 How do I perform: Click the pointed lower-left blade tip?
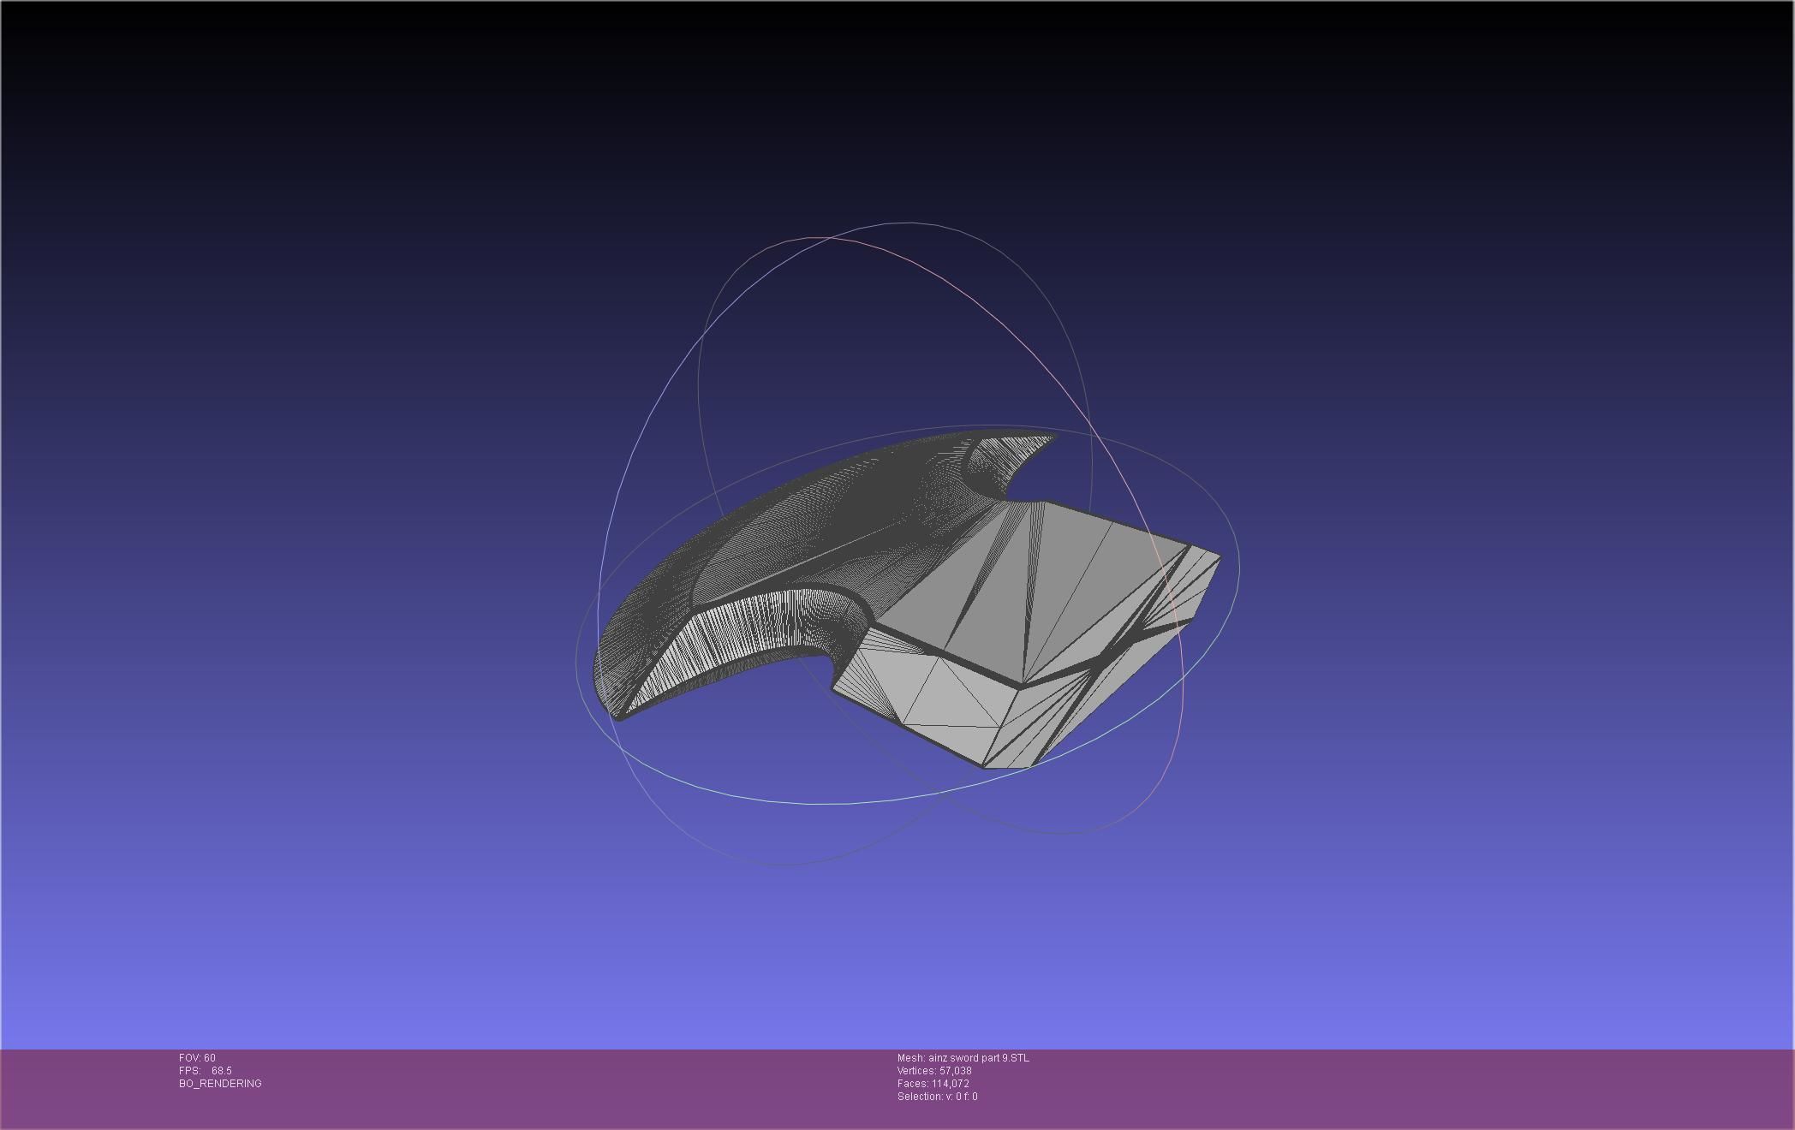pyautogui.click(x=618, y=716)
